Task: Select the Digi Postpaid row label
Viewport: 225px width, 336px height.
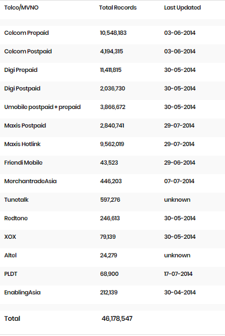Action: point(22,89)
